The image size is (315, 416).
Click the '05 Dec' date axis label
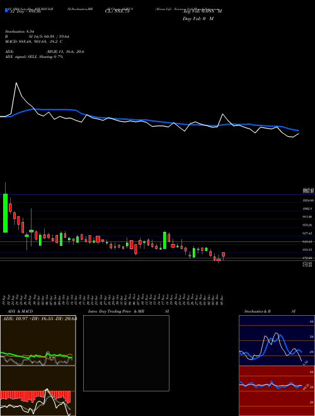(x=222, y=299)
